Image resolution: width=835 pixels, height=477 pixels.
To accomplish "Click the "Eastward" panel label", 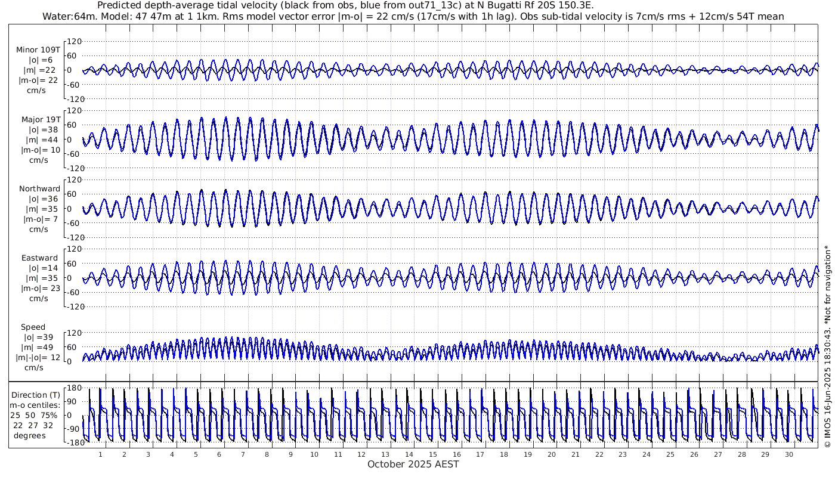I will tap(41, 258).
